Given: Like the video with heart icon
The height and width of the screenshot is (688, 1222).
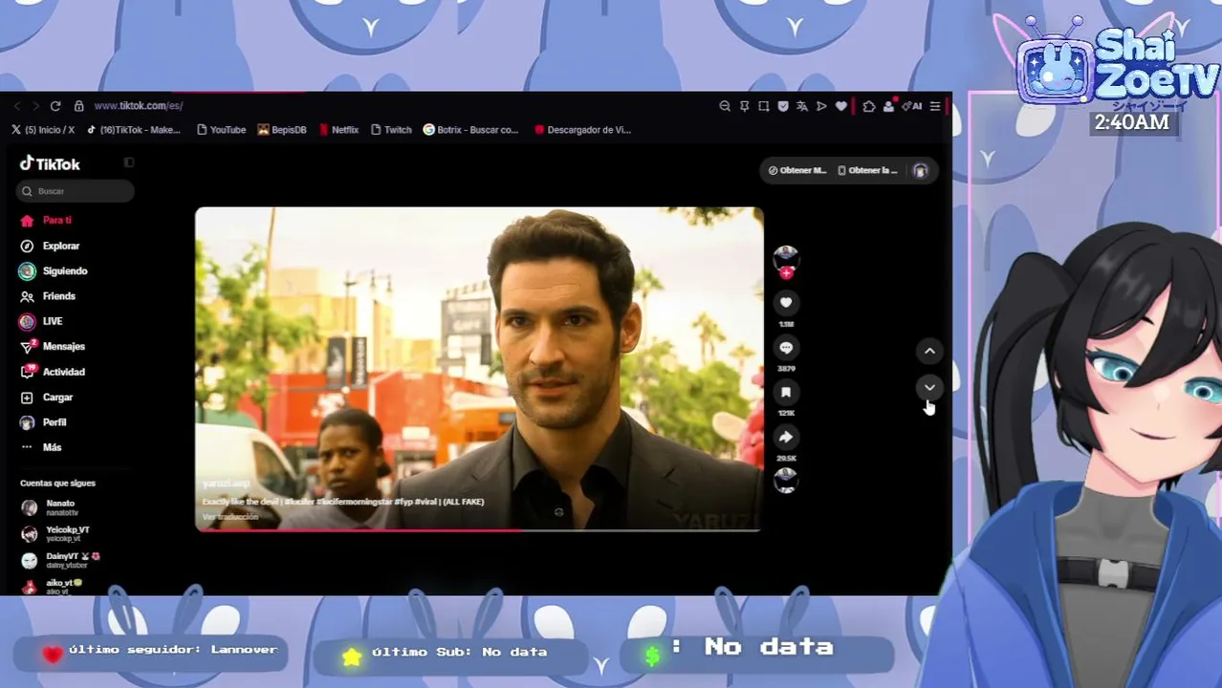Looking at the screenshot, I should [x=786, y=303].
